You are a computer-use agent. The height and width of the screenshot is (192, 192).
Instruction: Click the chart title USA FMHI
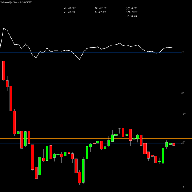(x=26, y=2)
